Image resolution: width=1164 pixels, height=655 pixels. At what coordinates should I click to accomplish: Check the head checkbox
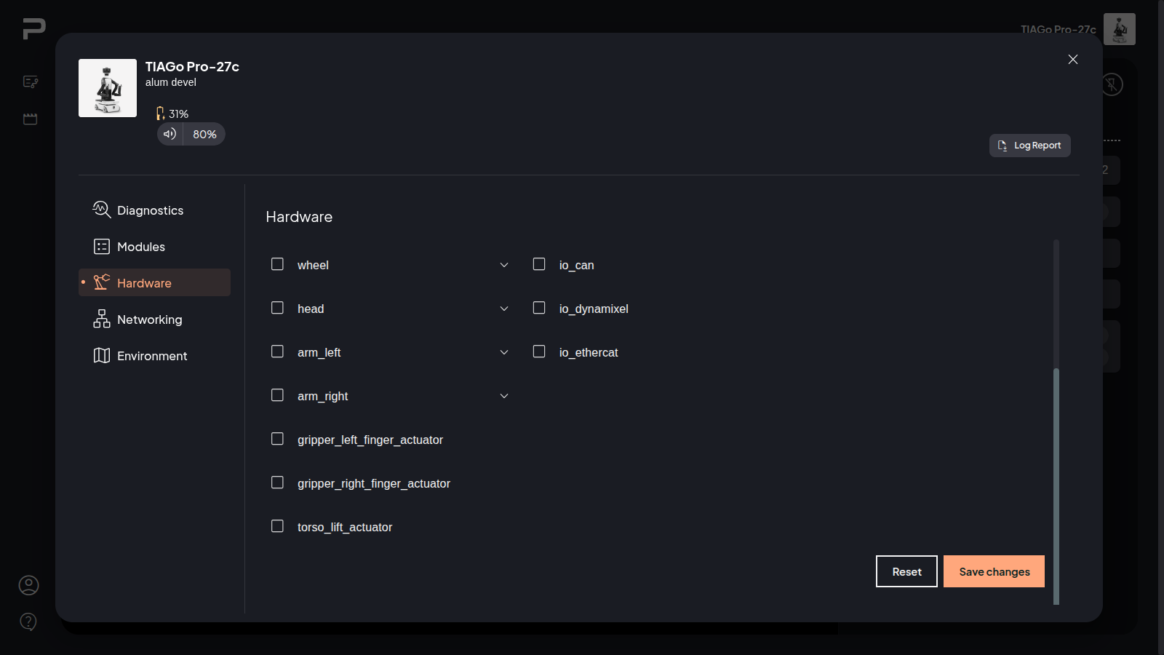point(277,308)
